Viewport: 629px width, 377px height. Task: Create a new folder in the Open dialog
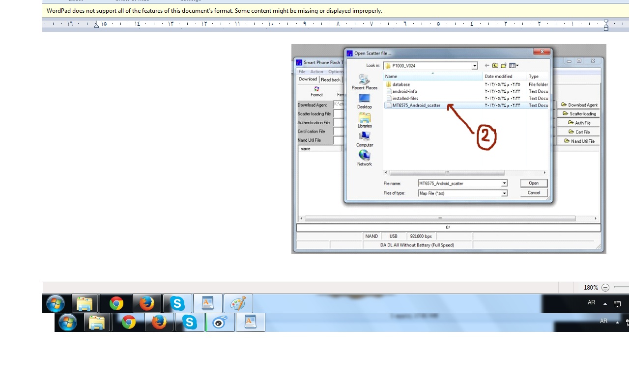(x=504, y=66)
